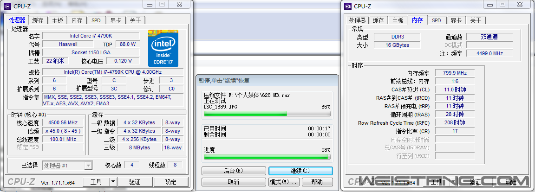
Task: Open the 处理器 #1 selection dropdown
Action: [x=88, y=165]
